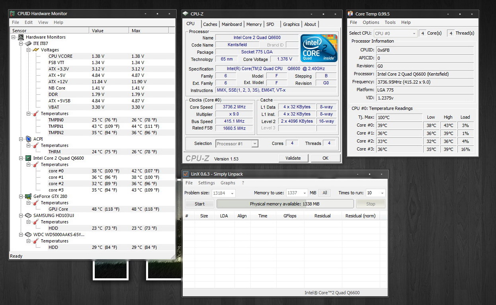Collapse the SAMSUNG HD103UJ node
This screenshot has height=305, width=496.
[x=21, y=215]
